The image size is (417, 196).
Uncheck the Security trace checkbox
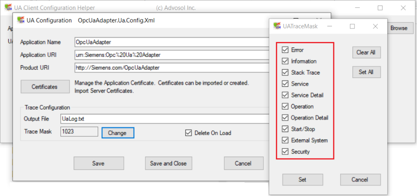285,152
